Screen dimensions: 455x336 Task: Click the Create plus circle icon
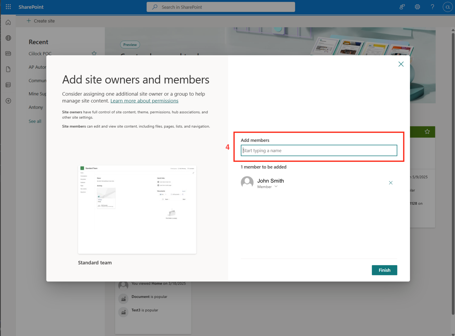pyautogui.click(x=8, y=101)
